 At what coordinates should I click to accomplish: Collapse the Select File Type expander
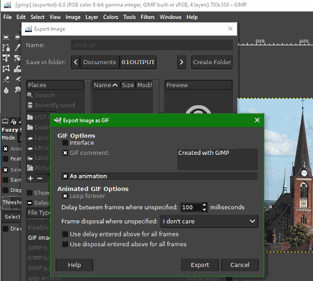click(30, 203)
